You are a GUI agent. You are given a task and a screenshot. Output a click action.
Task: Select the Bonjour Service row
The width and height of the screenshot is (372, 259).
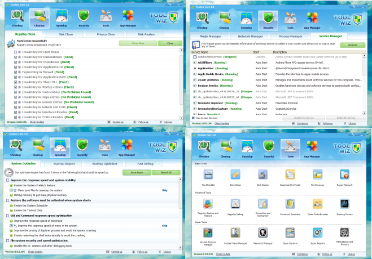pos(277,86)
